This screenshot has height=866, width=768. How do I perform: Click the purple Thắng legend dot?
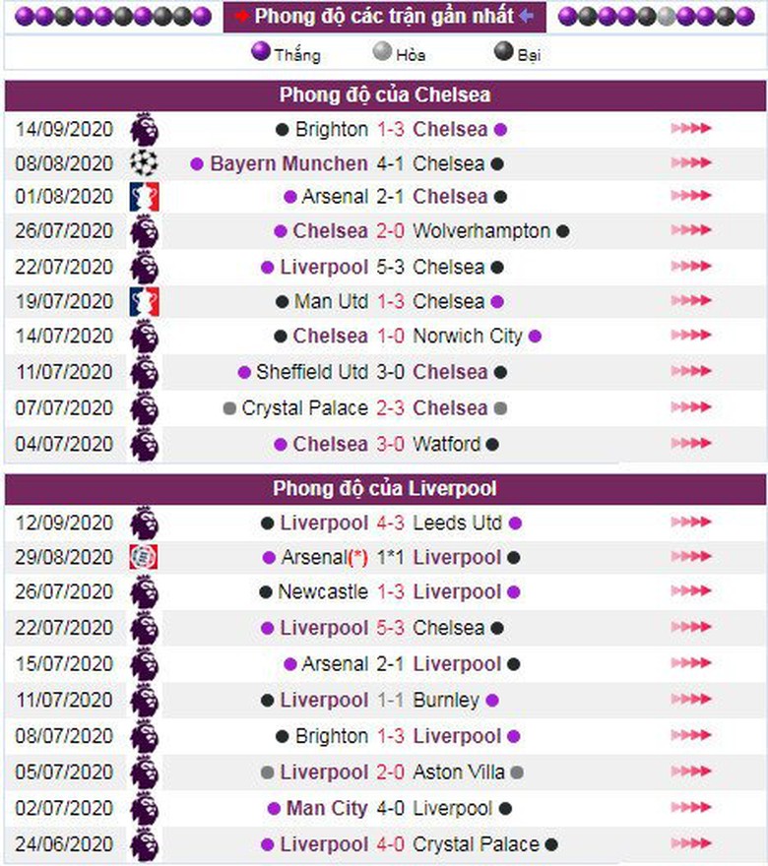click(261, 52)
